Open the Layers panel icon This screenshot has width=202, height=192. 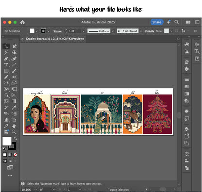pos(186,129)
